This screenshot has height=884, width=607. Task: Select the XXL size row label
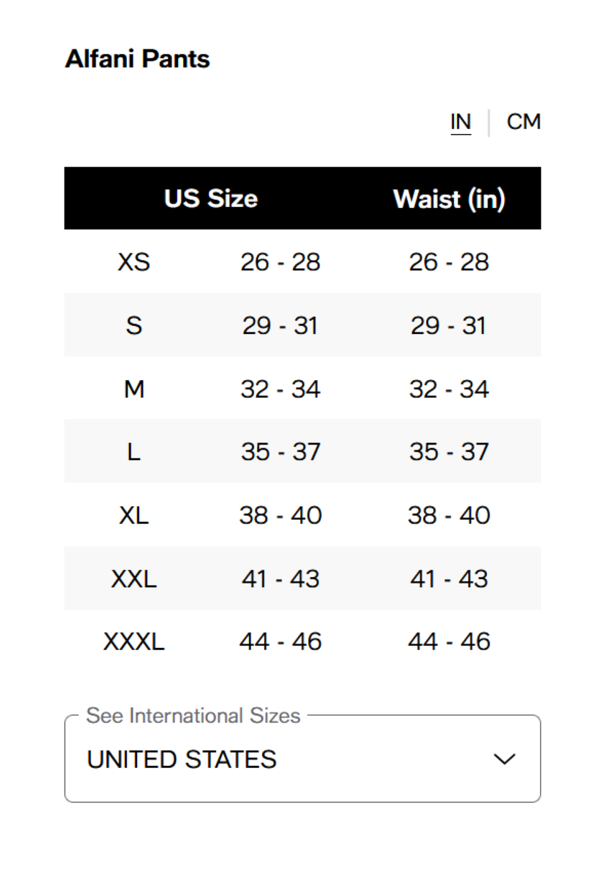134,578
